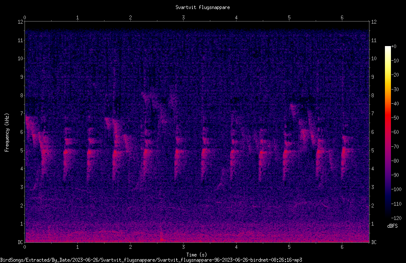Click the 'dBFS' label under the color scale
406x263 pixels.
(x=392, y=226)
